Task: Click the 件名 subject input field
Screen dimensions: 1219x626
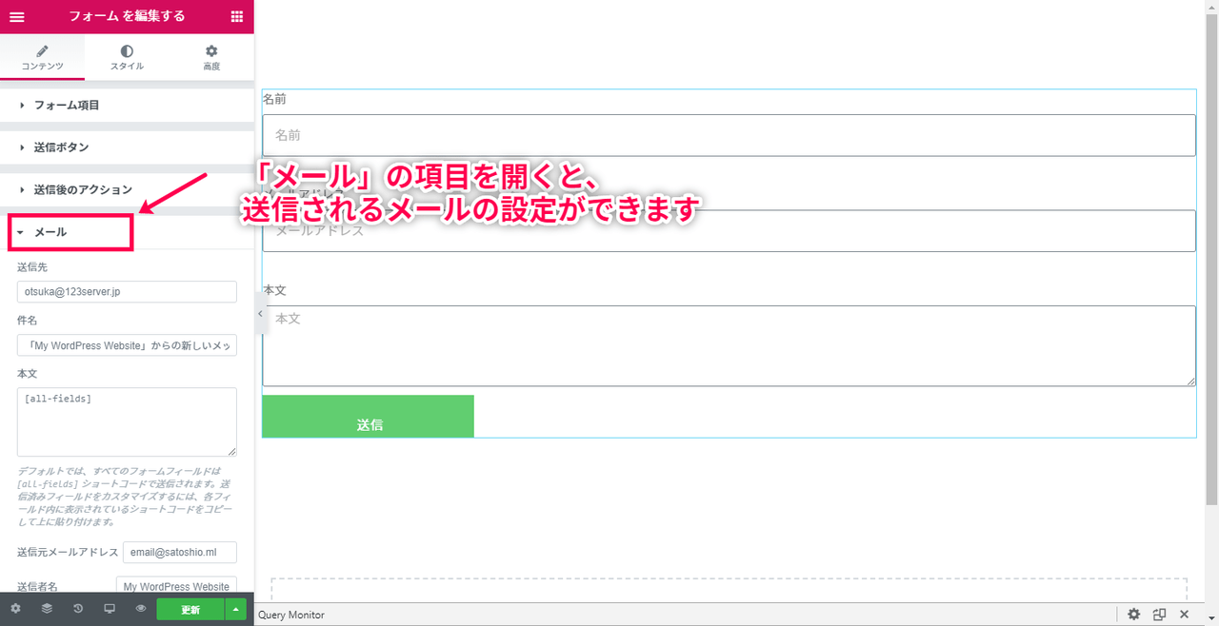Action: coord(127,345)
